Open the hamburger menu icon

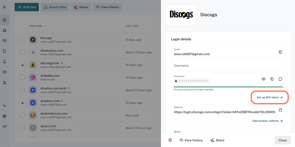4,7
